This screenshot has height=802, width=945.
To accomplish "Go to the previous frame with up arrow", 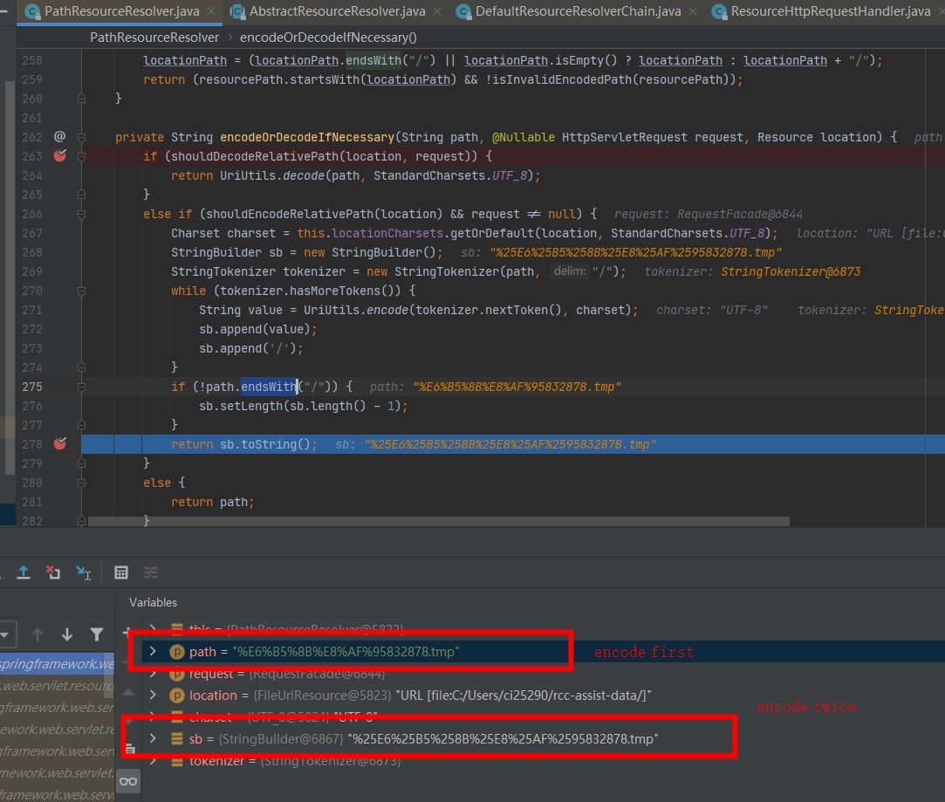I will [38, 634].
